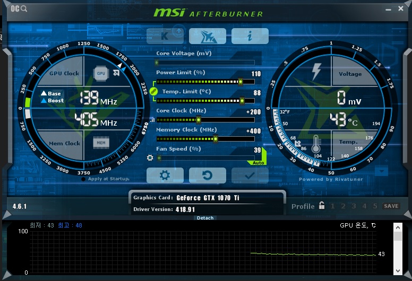Click the curve icon left of Core Clock slider

[153, 120]
